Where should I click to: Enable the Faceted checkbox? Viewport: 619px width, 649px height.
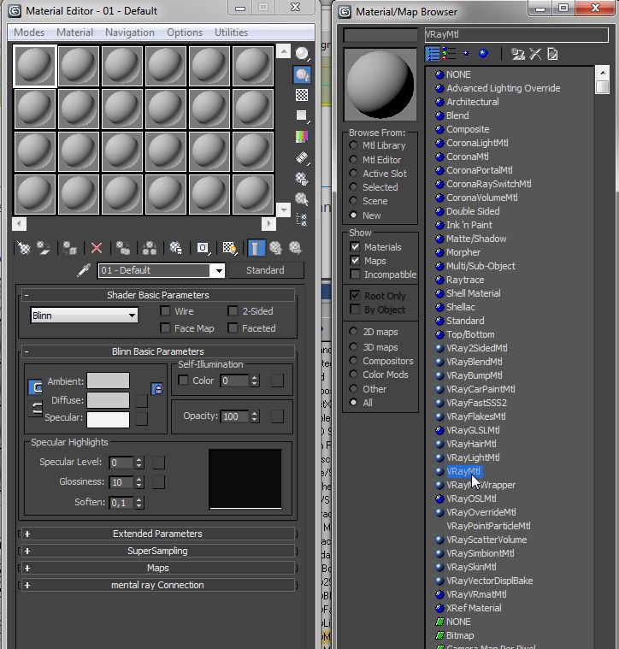point(233,328)
